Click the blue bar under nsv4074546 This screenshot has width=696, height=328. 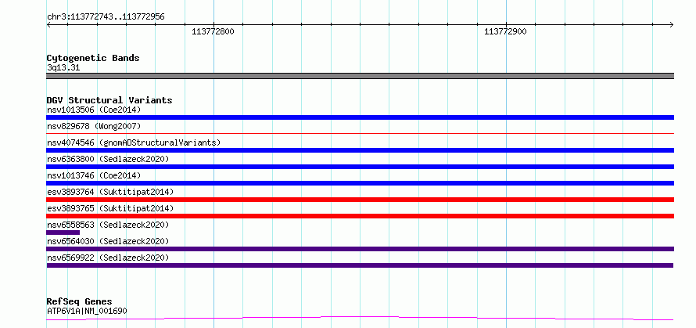click(360, 150)
